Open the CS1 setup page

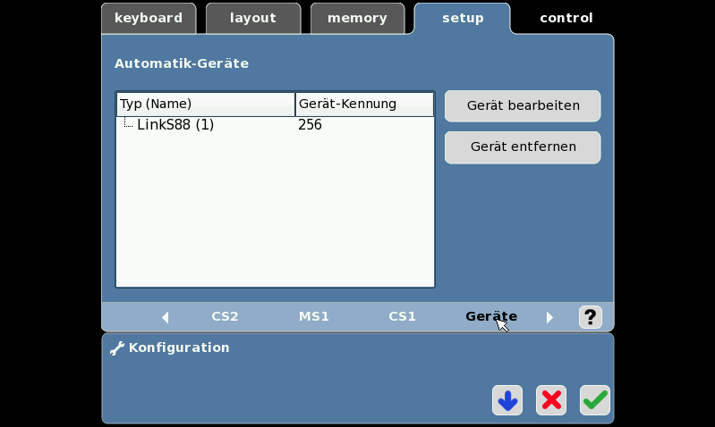pos(402,316)
